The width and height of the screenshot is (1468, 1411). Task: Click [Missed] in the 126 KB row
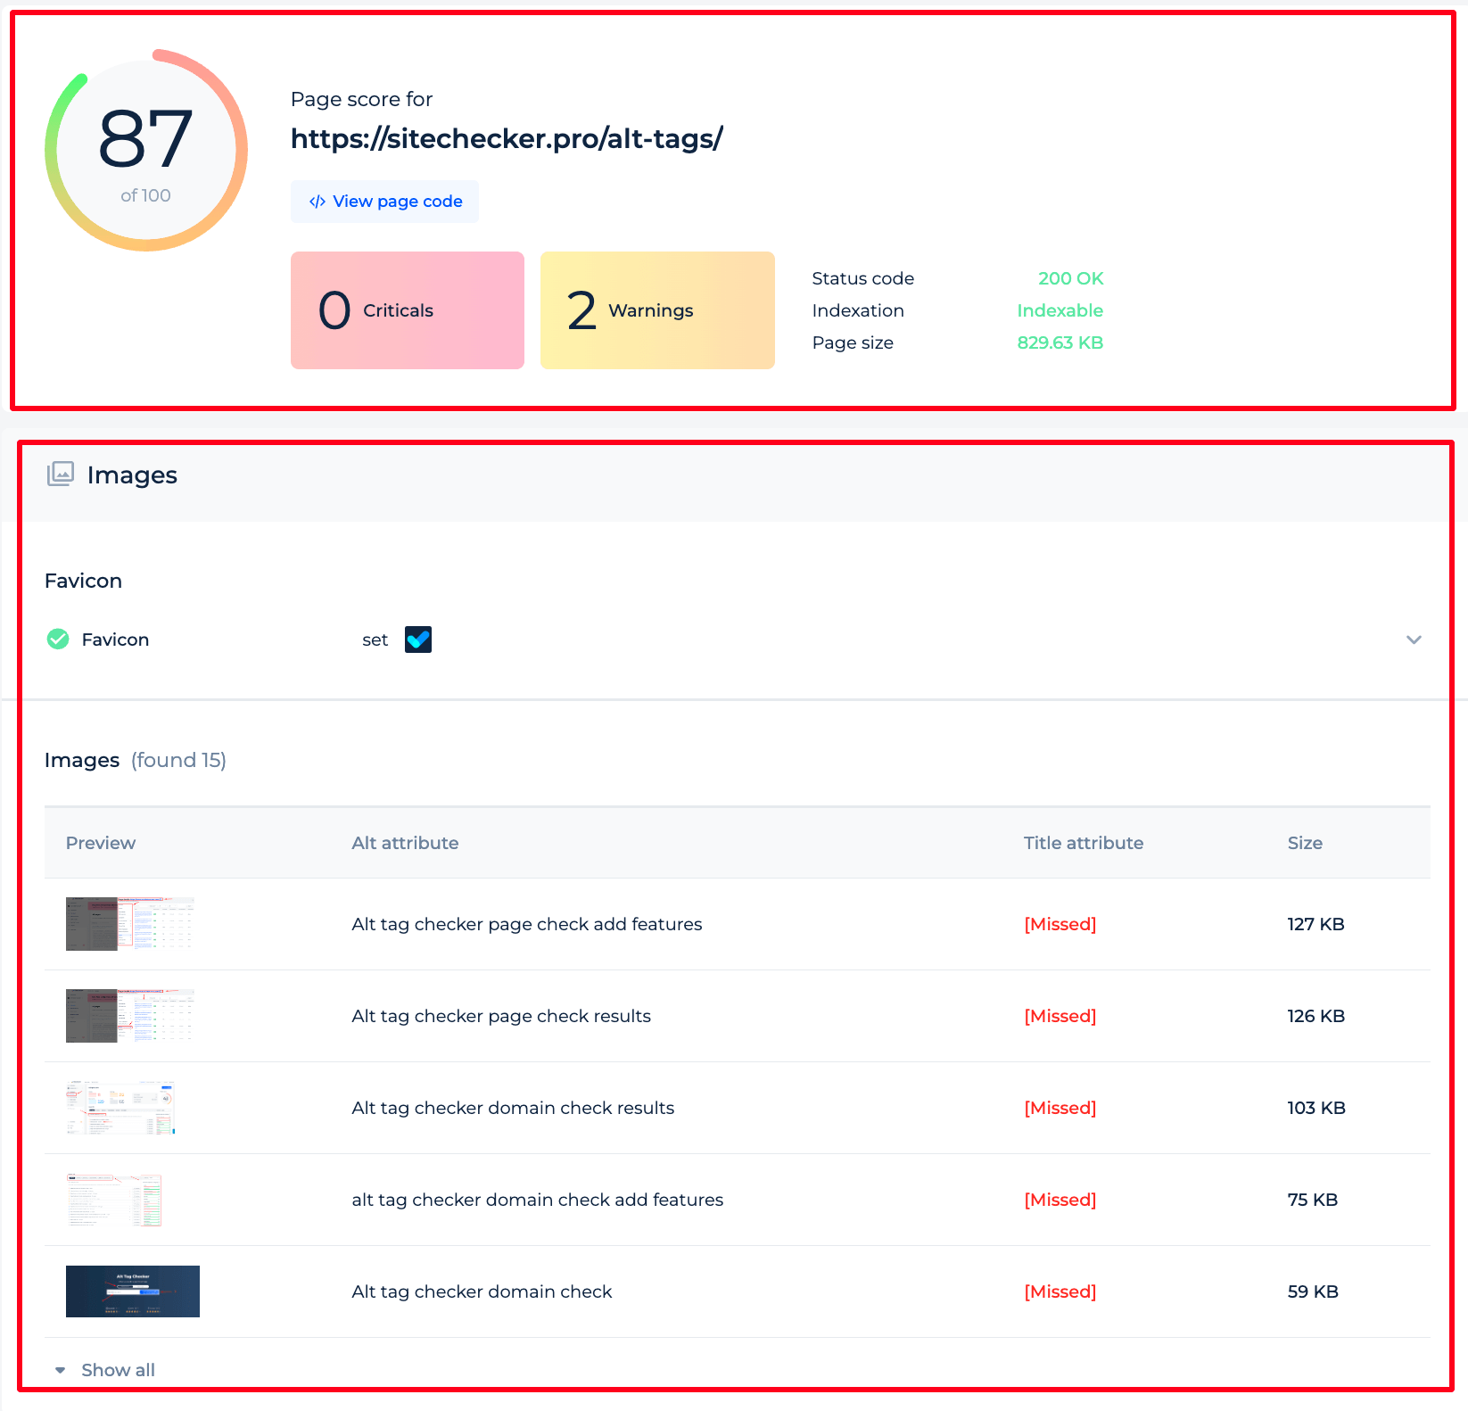tap(1060, 1016)
